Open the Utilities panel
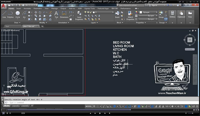Image resolution: width=200 pixels, height=116 pixels. pos(172,14)
